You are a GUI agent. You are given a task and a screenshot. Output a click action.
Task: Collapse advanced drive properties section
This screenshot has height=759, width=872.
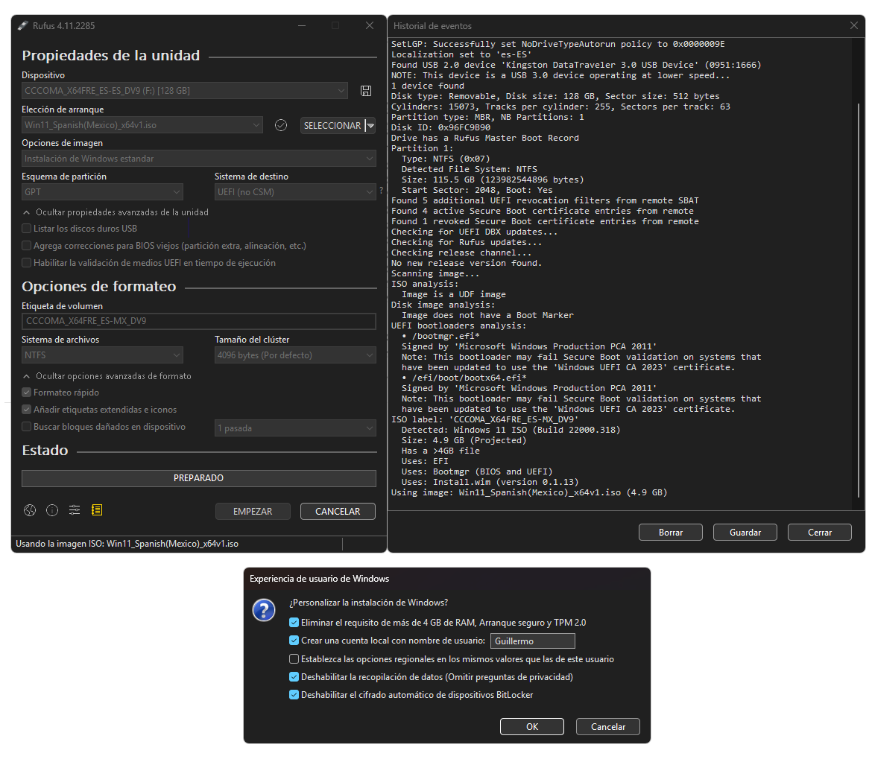pyautogui.click(x=27, y=212)
